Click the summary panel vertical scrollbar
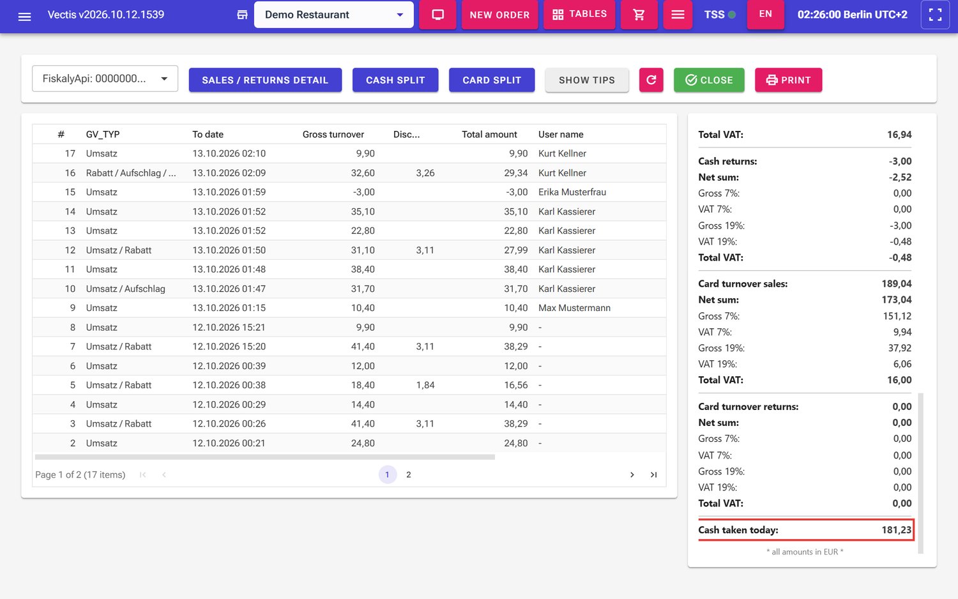The image size is (958, 599). coord(921,473)
